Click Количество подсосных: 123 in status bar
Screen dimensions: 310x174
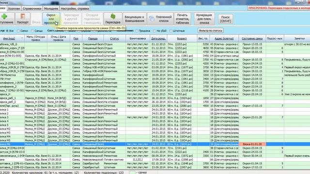point(104,173)
